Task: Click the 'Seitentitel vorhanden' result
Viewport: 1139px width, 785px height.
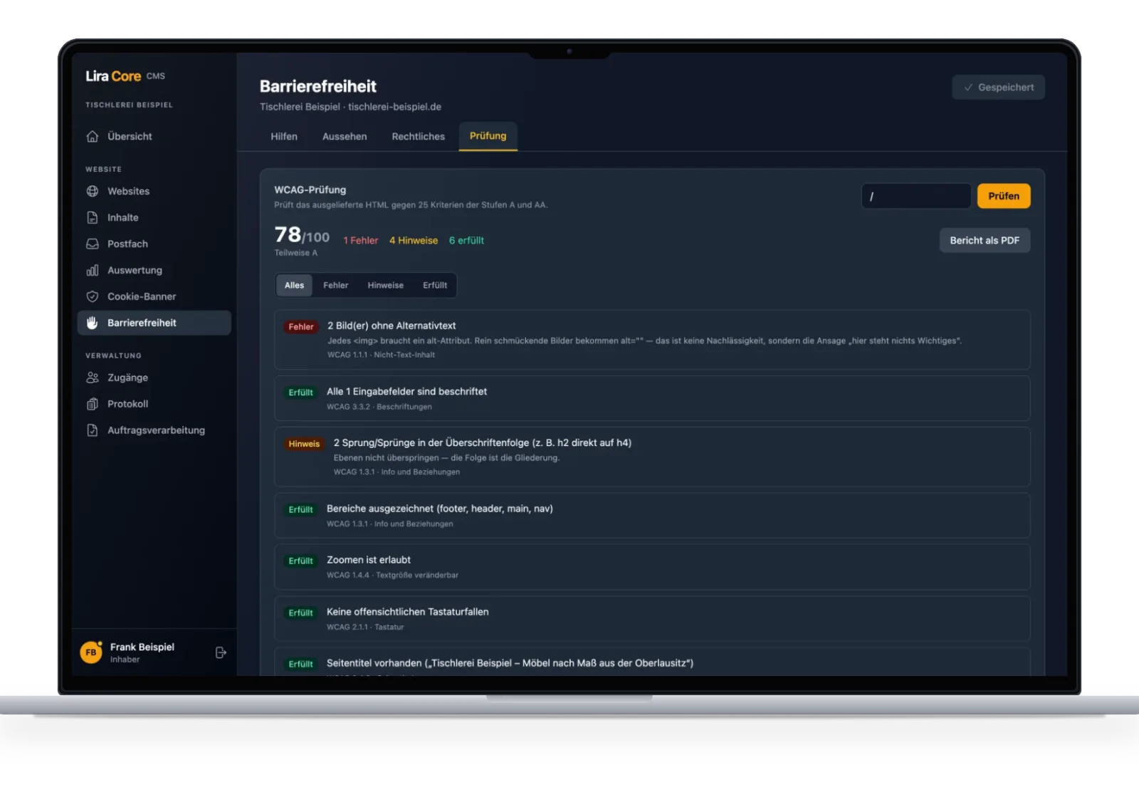Action: [652, 662]
